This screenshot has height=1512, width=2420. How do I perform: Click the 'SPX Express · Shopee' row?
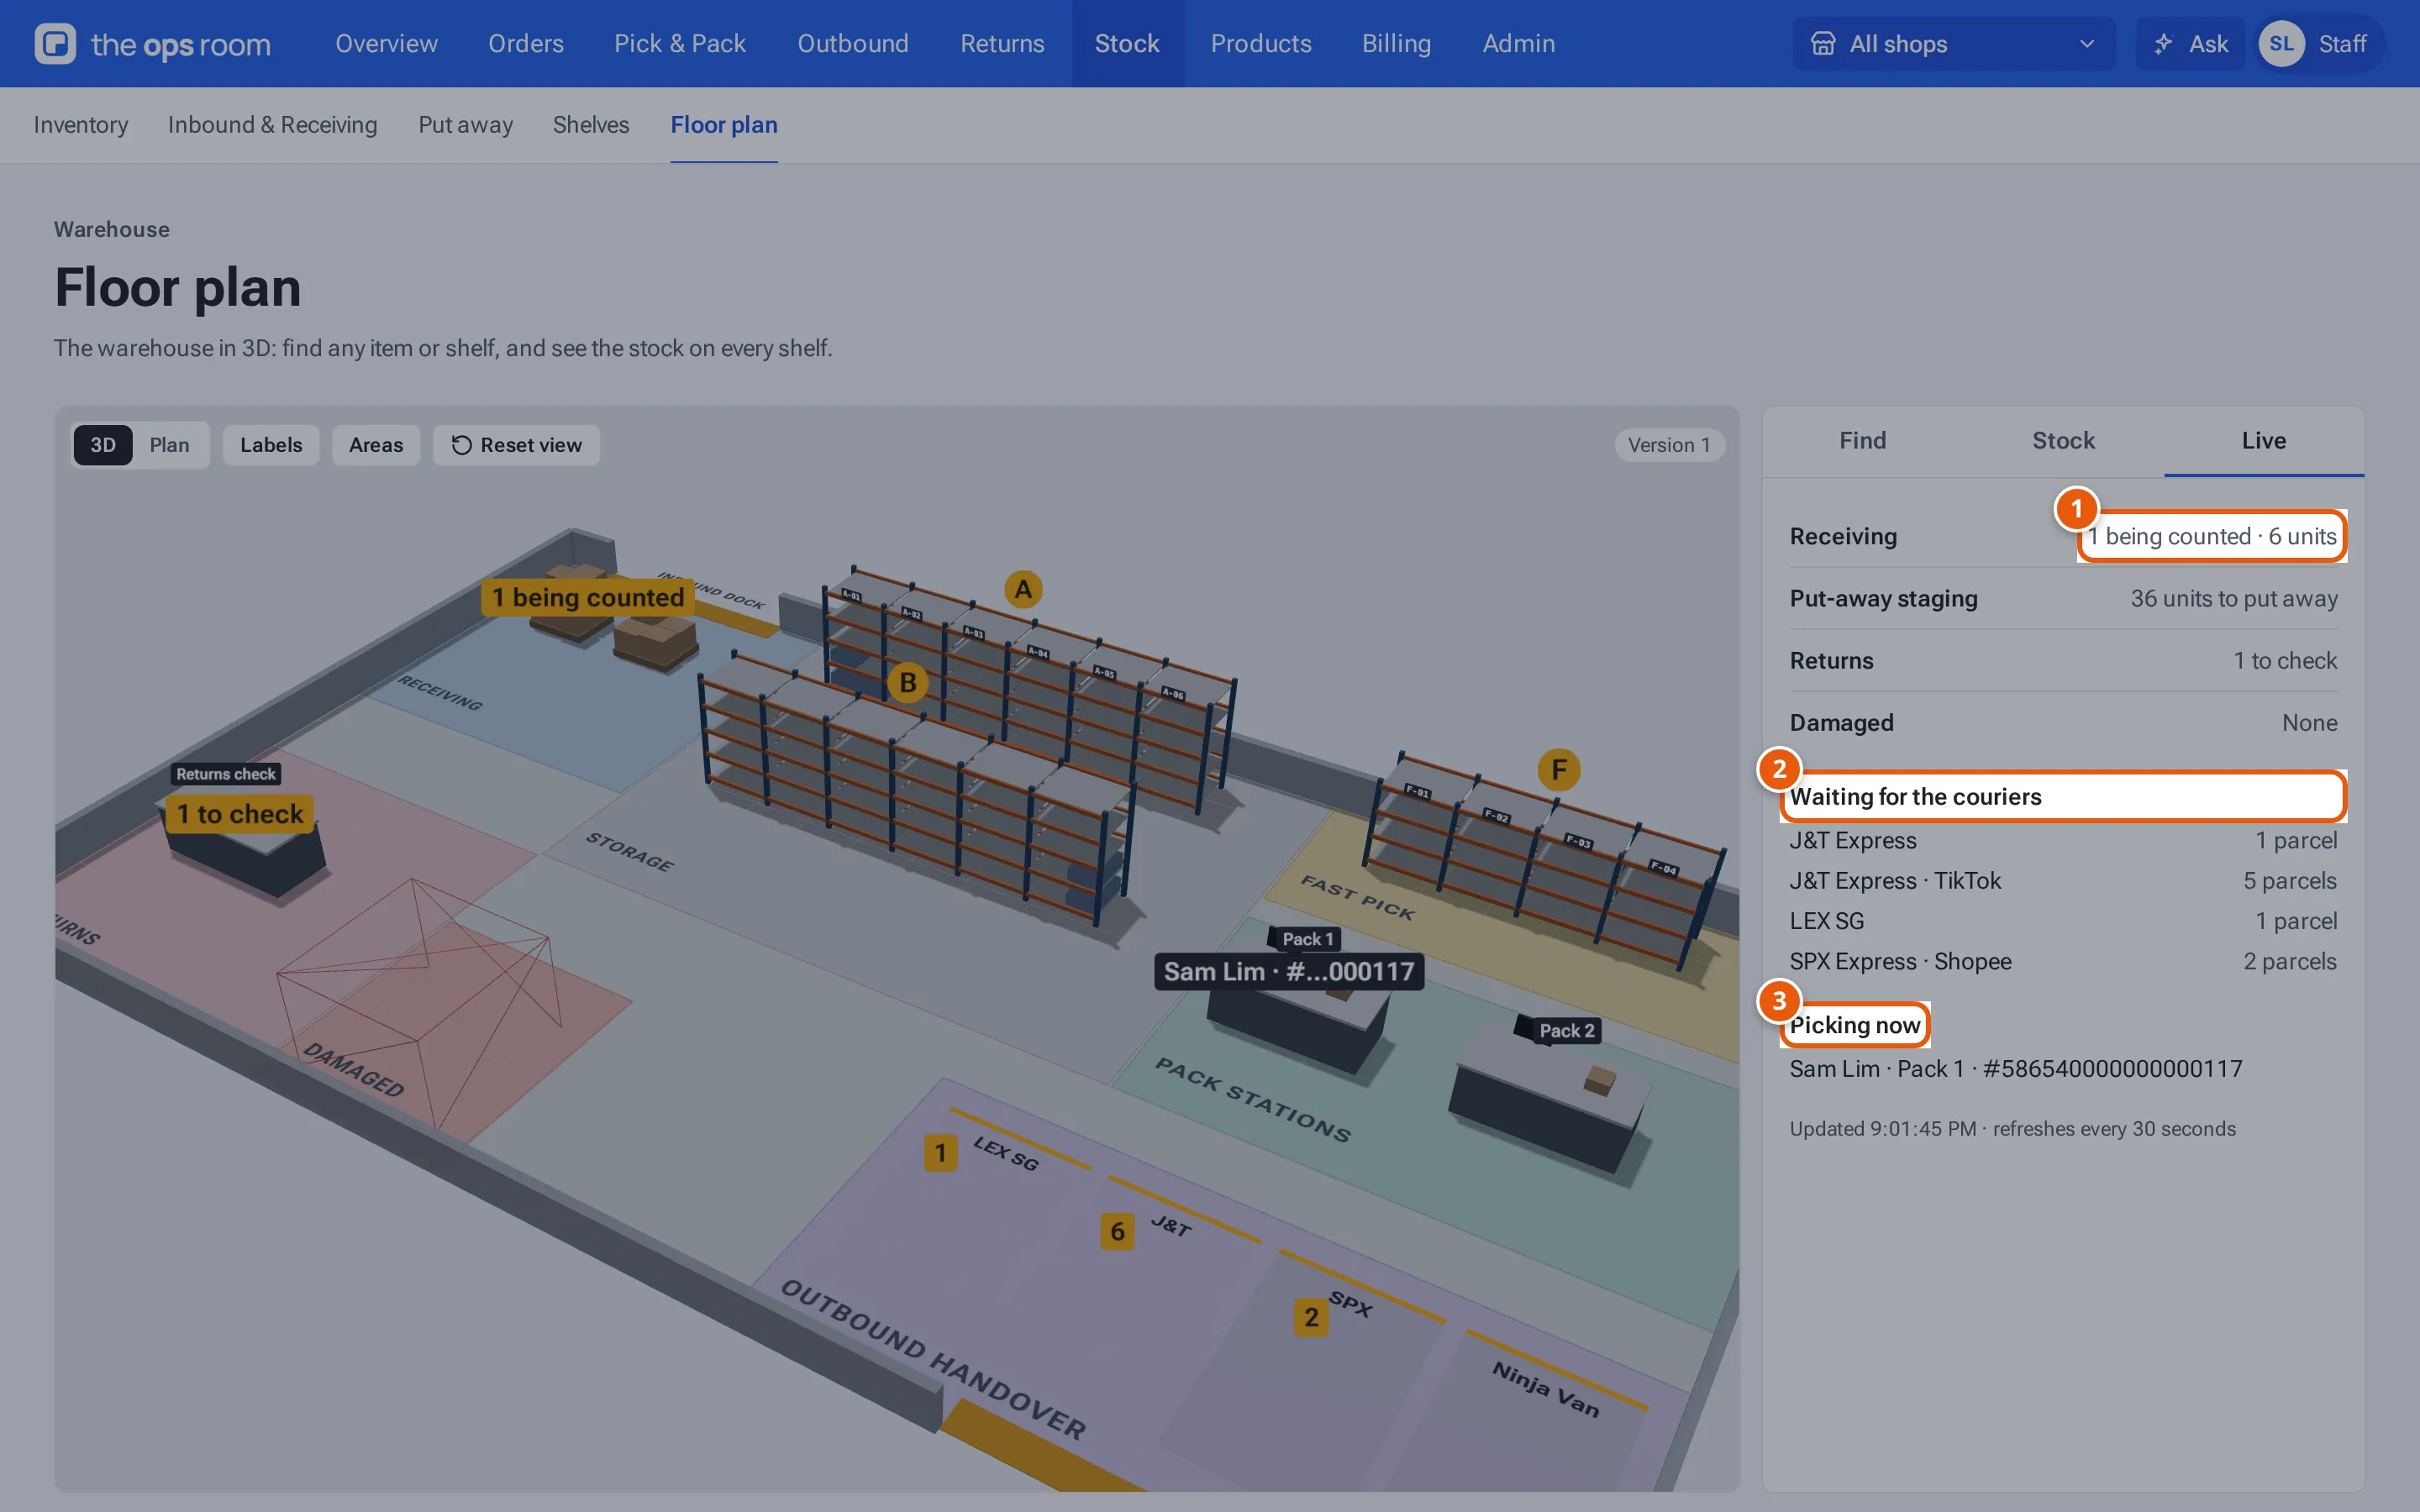(x=2063, y=961)
